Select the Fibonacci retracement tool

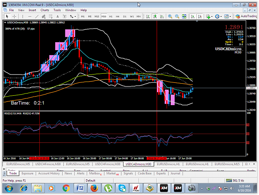point(51,16)
